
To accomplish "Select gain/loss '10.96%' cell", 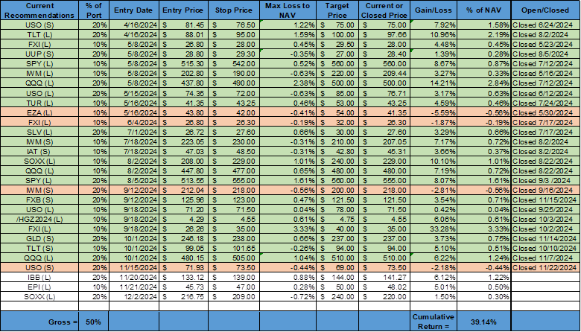I will click(x=434, y=35).
